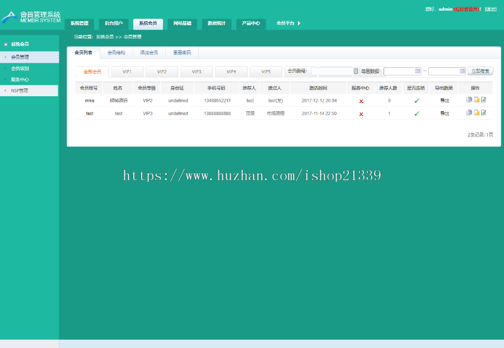Select the 系统会员 top menu
504x348 pixels.
148,23
